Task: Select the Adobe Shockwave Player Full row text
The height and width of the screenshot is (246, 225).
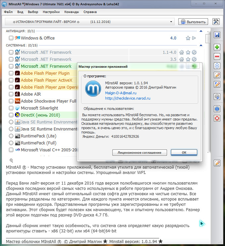Action: 48,101
